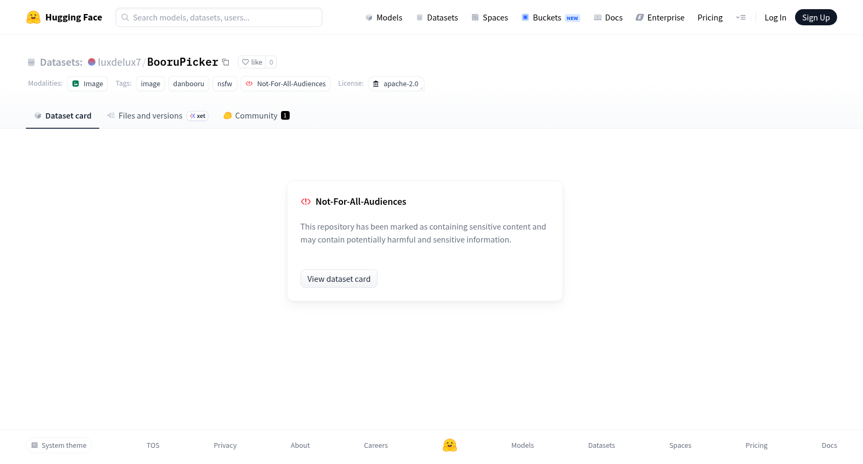Open Spaces in the top navigation

pyautogui.click(x=490, y=17)
